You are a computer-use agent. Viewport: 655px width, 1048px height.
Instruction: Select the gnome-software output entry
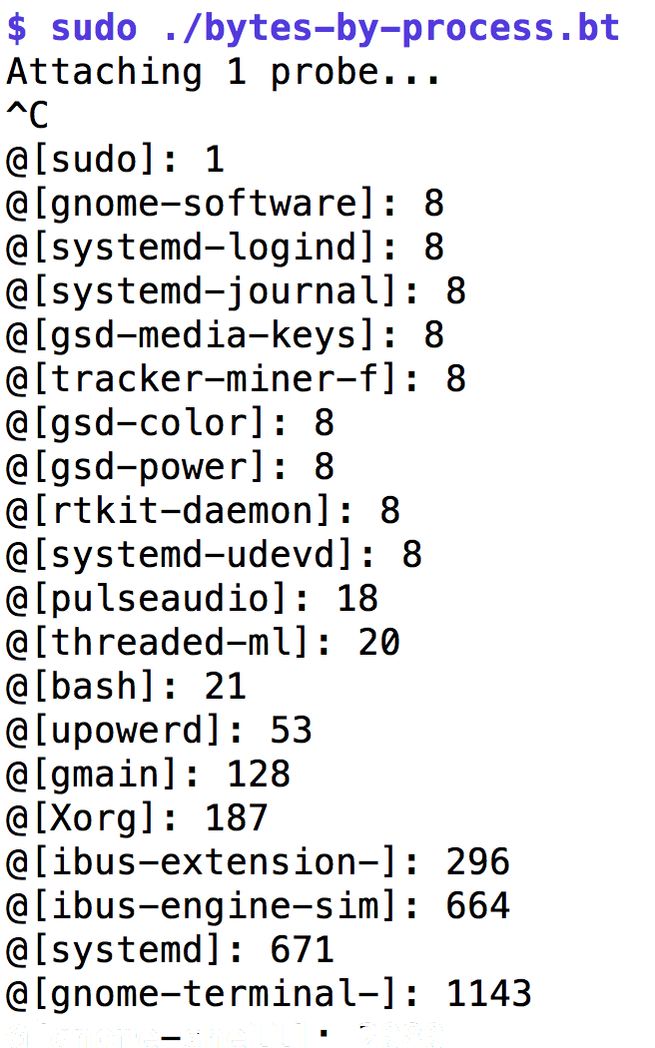tap(225, 204)
